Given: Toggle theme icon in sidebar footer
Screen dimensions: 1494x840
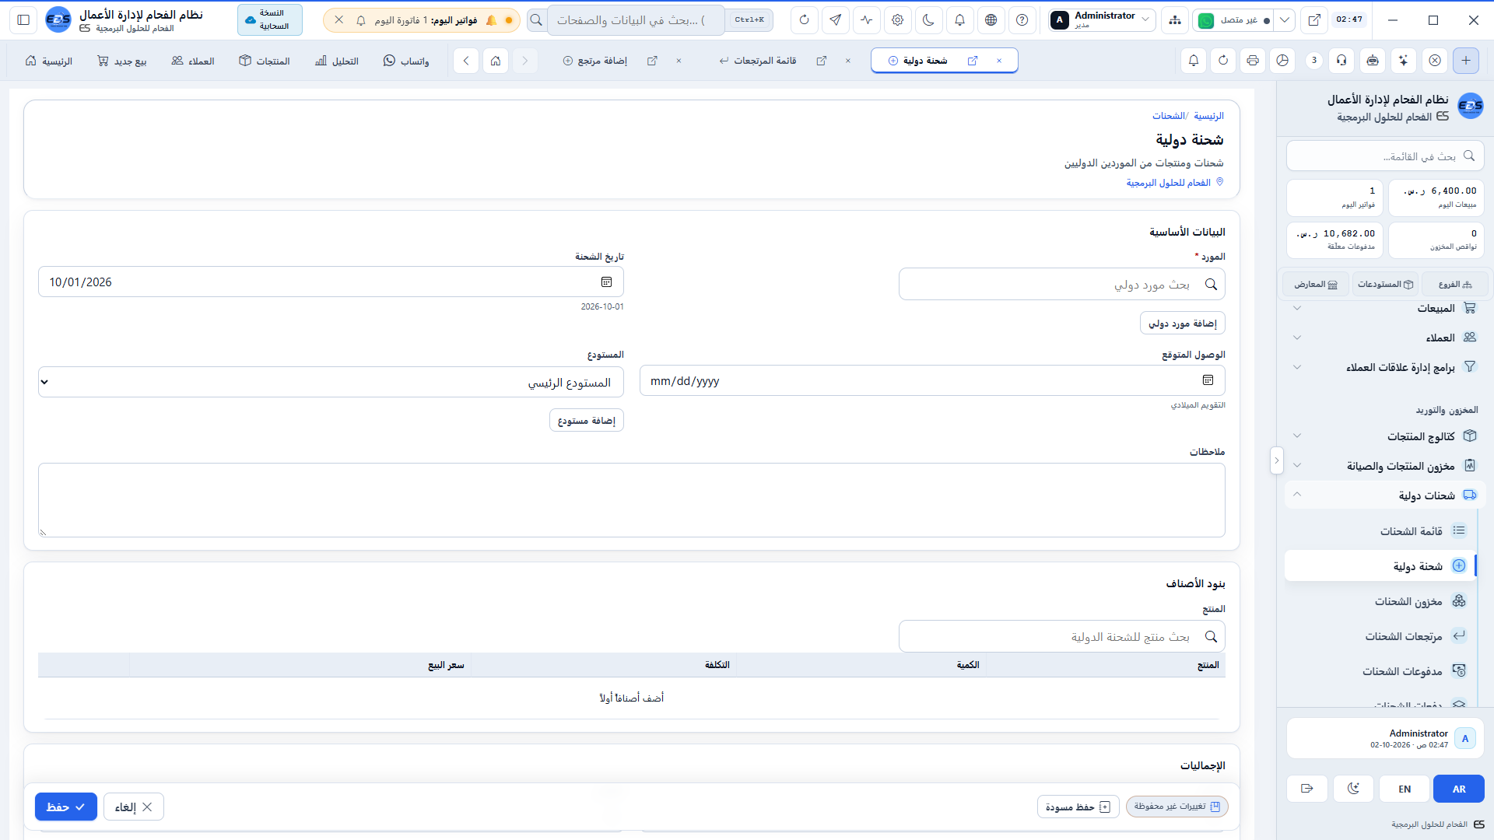Looking at the screenshot, I should click(1353, 789).
